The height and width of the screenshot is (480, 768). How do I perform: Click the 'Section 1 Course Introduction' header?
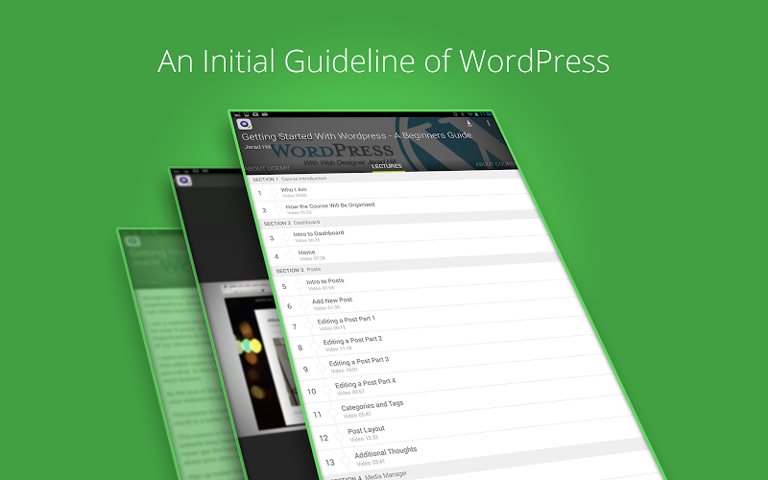pyautogui.click(x=385, y=179)
